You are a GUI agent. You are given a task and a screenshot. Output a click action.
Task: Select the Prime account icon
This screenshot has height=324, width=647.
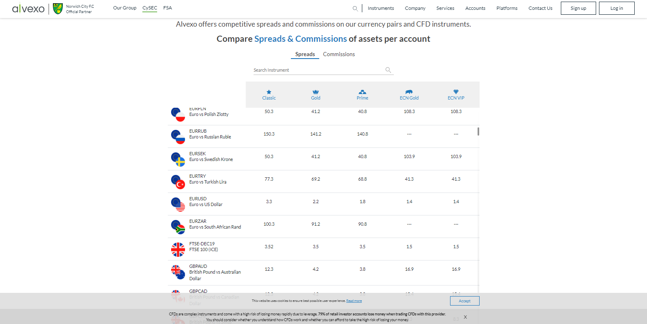363,92
